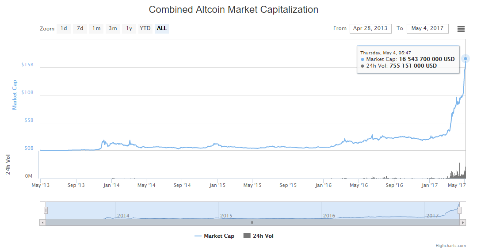Click the navigator scrollbar thumb
The width and height of the screenshot is (477, 251).
[x=252, y=223]
